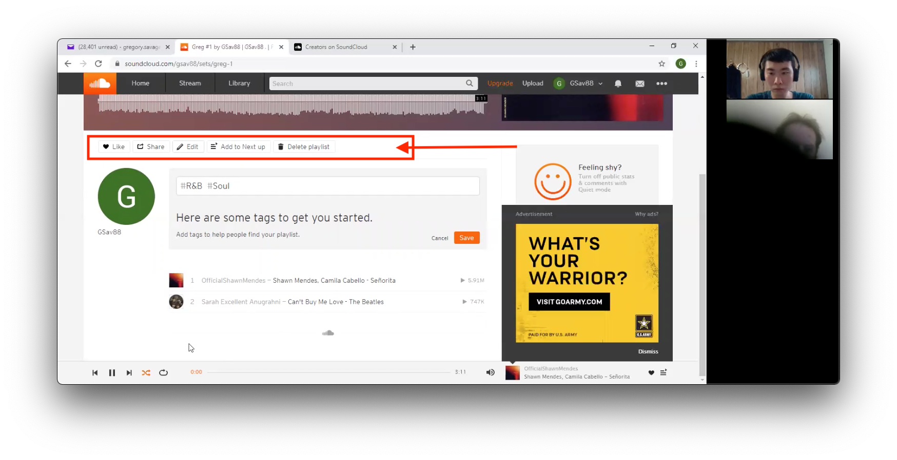Open OfficialShawnMendes artist link in track list
The height and width of the screenshot is (460, 897).
(x=233, y=280)
